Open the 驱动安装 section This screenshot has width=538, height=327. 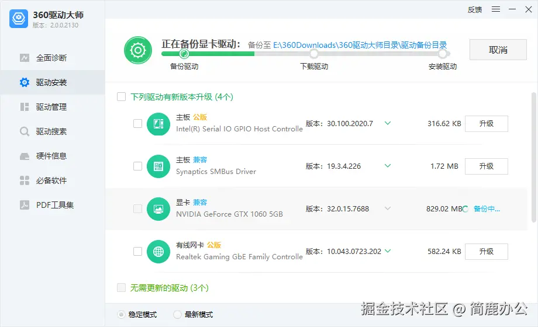53,82
